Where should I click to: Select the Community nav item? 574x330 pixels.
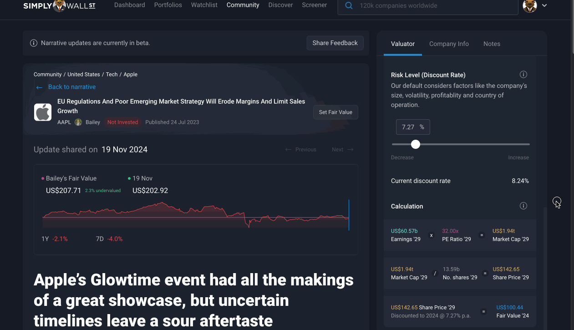pos(243,5)
